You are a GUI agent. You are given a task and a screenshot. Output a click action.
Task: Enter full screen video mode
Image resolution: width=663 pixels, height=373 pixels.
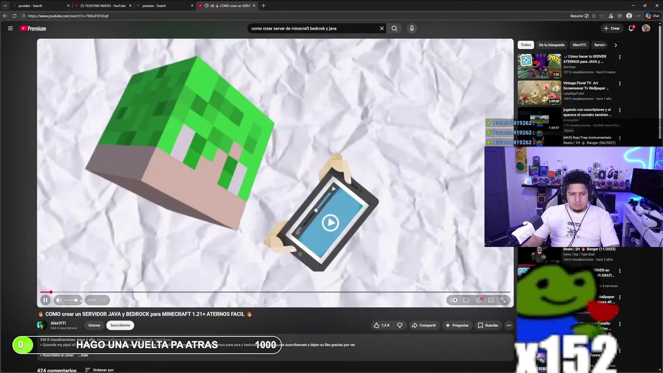point(503,300)
